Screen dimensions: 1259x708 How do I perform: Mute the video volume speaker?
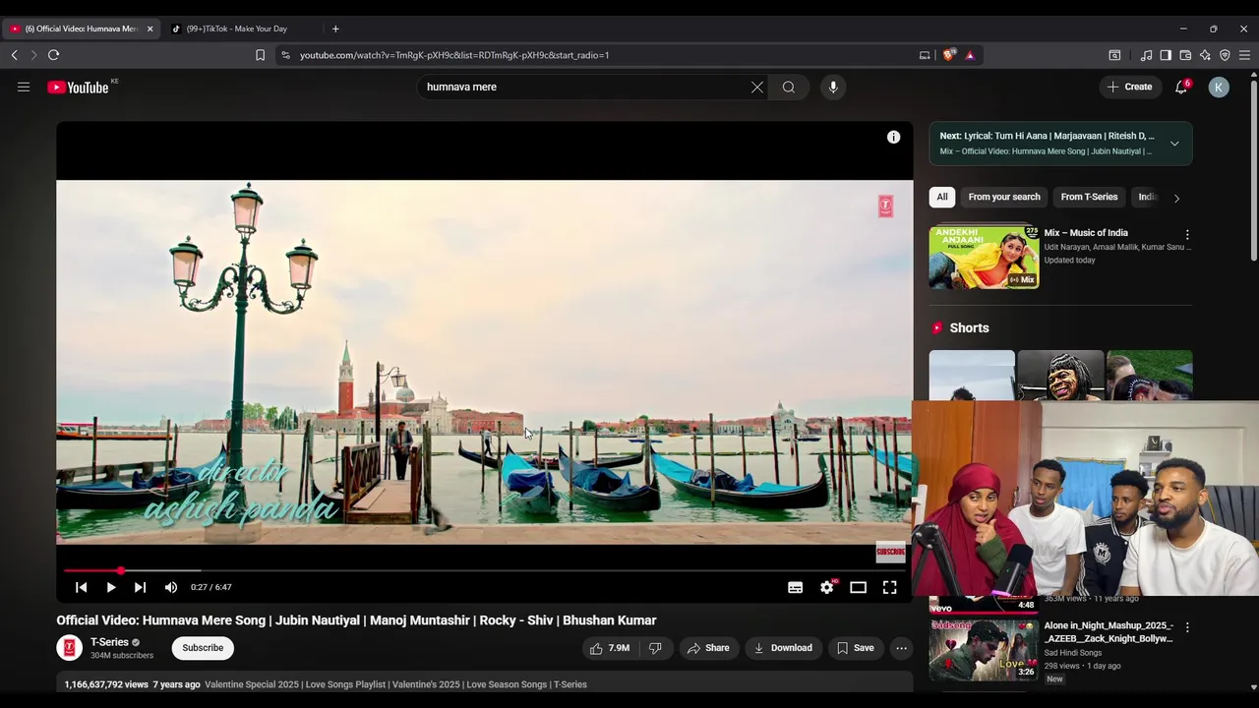click(x=171, y=587)
